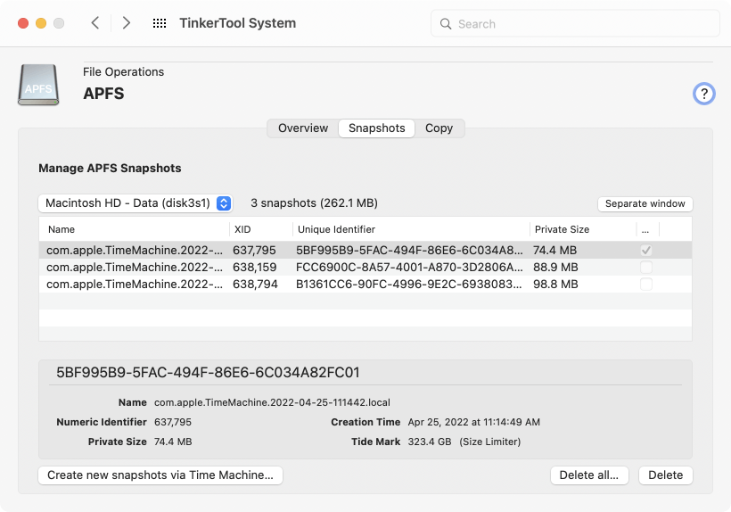The height and width of the screenshot is (512, 731).
Task: Select the snapshot row with XID 637,795
Action: tap(365, 251)
